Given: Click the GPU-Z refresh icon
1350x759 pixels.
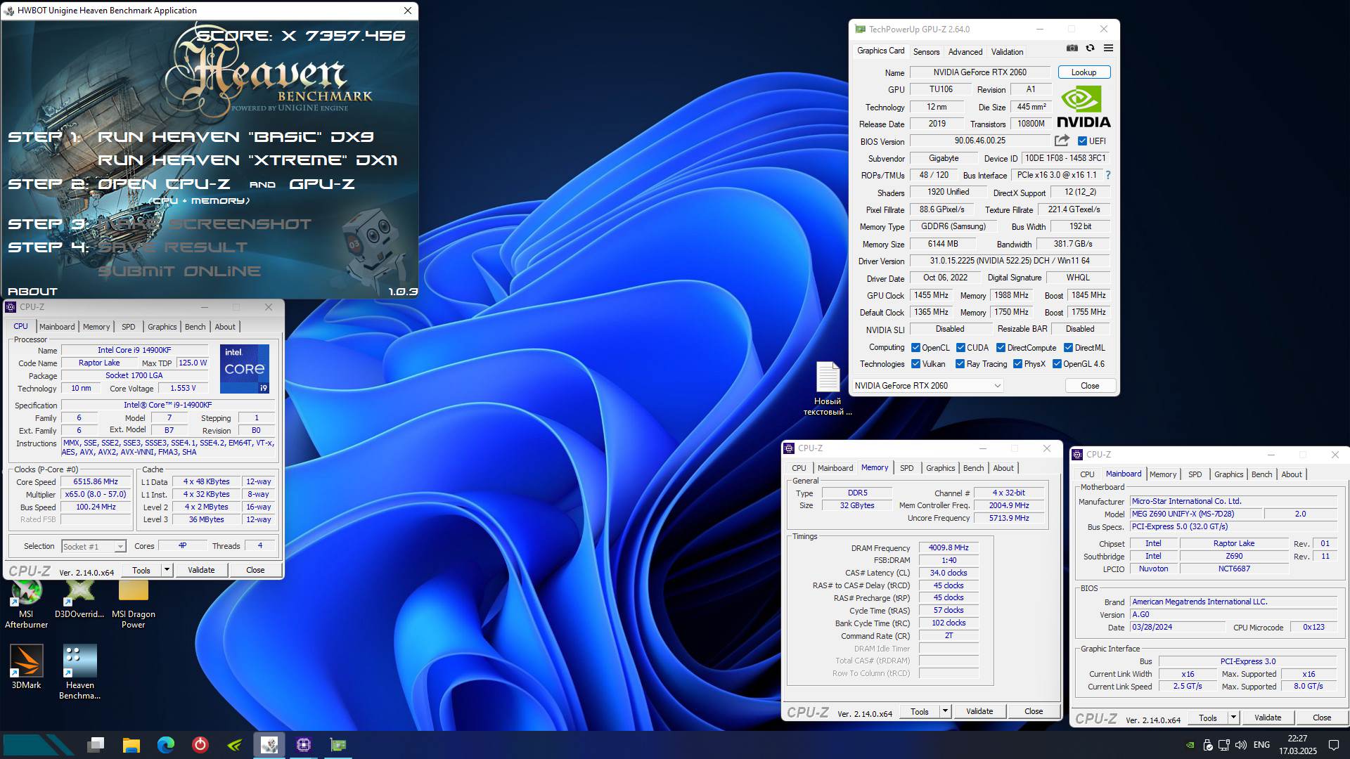Looking at the screenshot, I should coord(1090,48).
